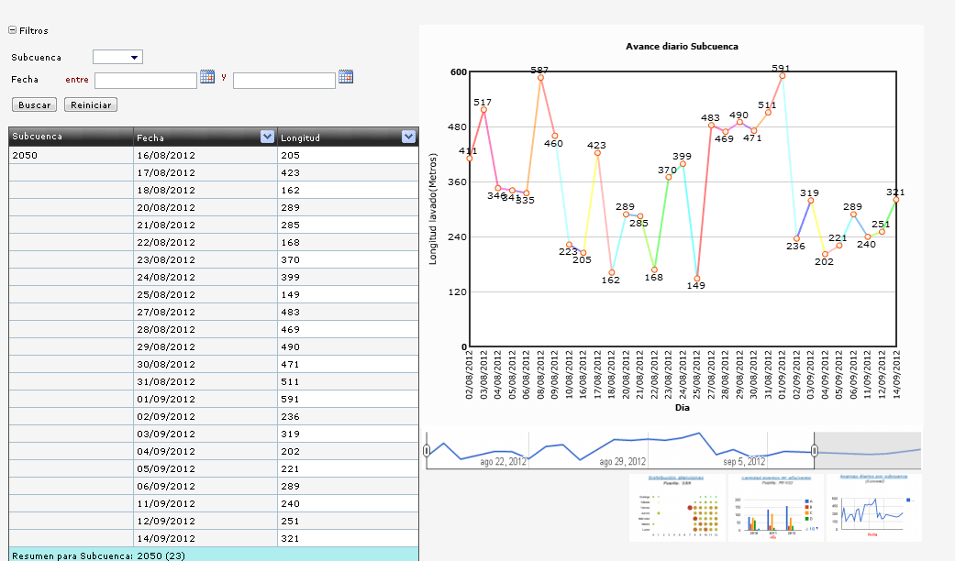
Task: Click the 587 data point on chart
Action: [x=540, y=78]
